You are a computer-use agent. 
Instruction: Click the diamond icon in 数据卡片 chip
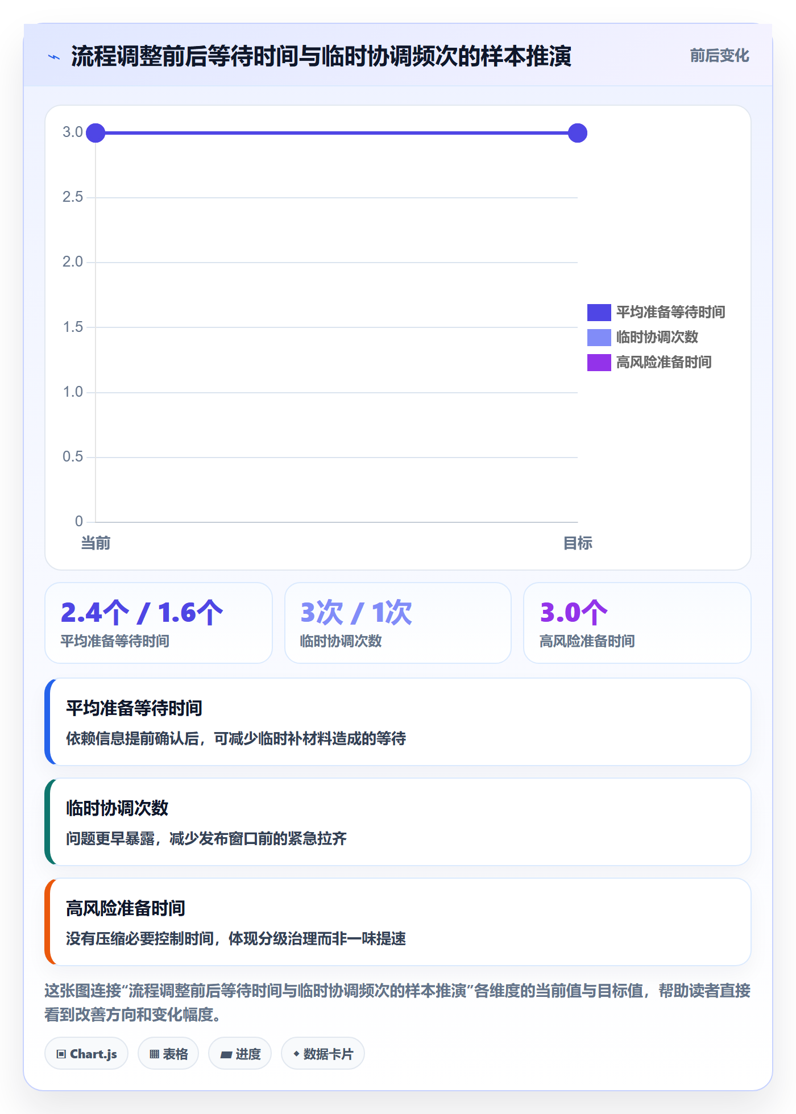tap(296, 1054)
